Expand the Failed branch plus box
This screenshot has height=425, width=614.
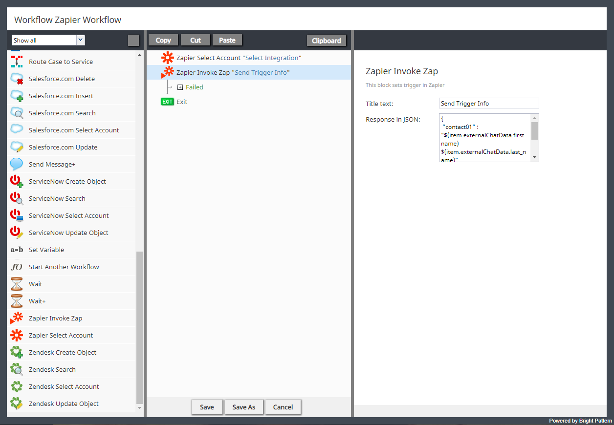180,87
